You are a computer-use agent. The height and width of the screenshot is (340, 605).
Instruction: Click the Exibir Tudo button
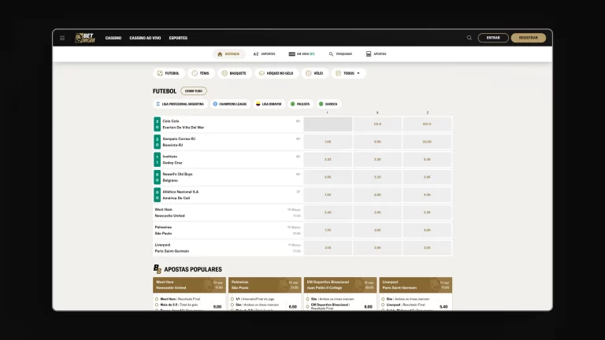pyautogui.click(x=194, y=91)
